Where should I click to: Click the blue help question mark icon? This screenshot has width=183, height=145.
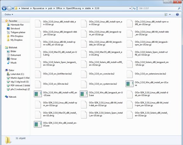point(177,14)
